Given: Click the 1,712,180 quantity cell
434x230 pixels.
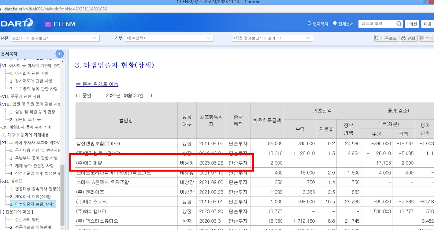Looking at the screenshot, I should coord(300,221).
